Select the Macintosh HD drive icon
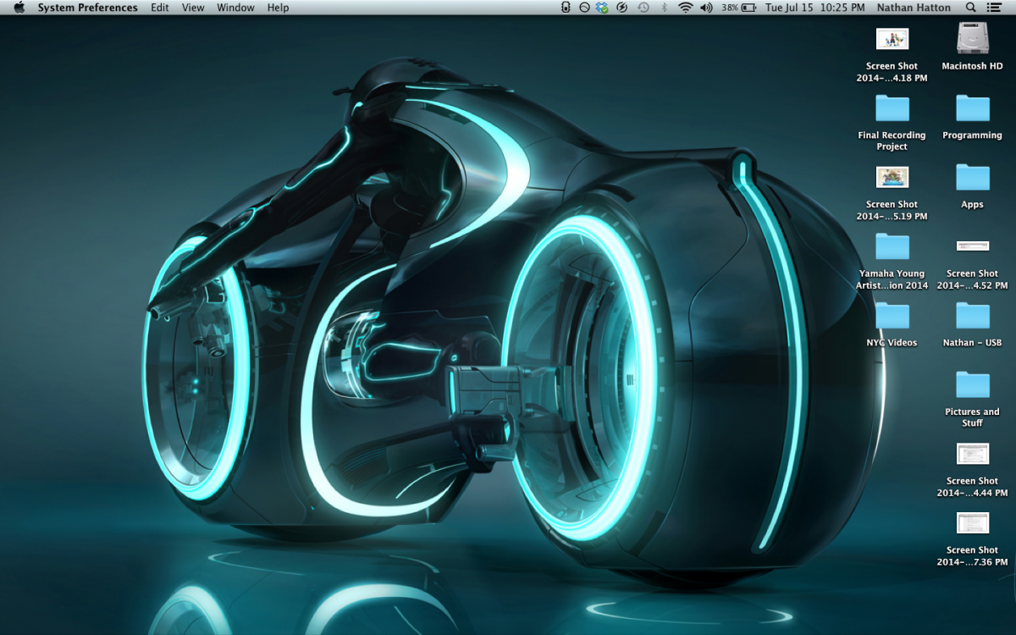Image resolution: width=1016 pixels, height=635 pixels. pyautogui.click(x=972, y=39)
